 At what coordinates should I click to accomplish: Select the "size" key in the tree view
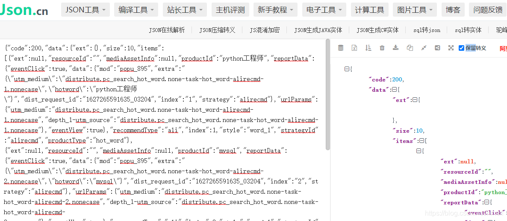coord(403,131)
